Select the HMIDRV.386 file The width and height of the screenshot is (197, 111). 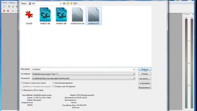pos(61,16)
